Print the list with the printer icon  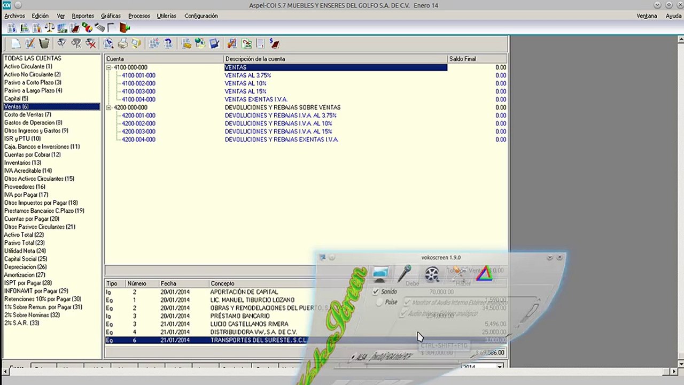coord(122,44)
